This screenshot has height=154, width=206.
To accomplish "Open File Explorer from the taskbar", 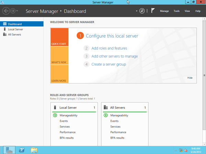I will coord(34,150).
